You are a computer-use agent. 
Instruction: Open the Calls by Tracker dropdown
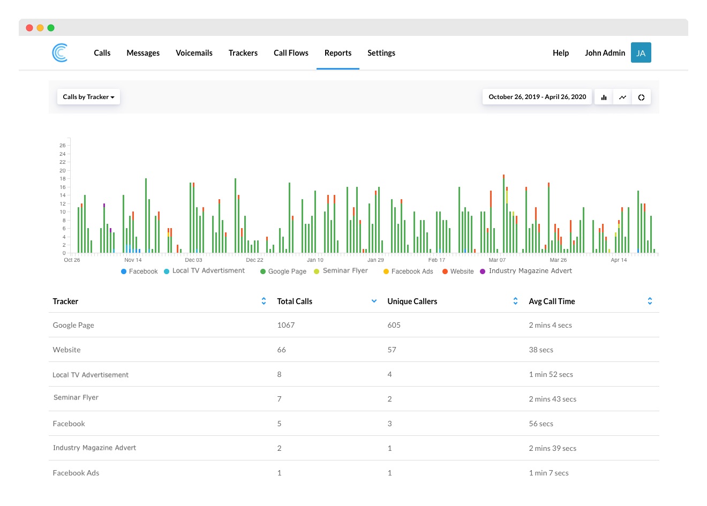click(x=88, y=97)
